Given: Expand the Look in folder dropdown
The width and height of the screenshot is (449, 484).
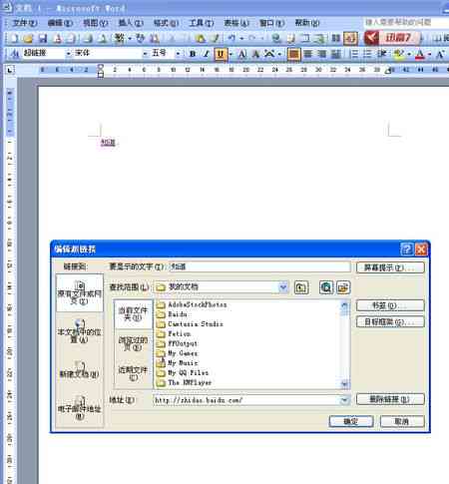Looking at the screenshot, I should [283, 287].
